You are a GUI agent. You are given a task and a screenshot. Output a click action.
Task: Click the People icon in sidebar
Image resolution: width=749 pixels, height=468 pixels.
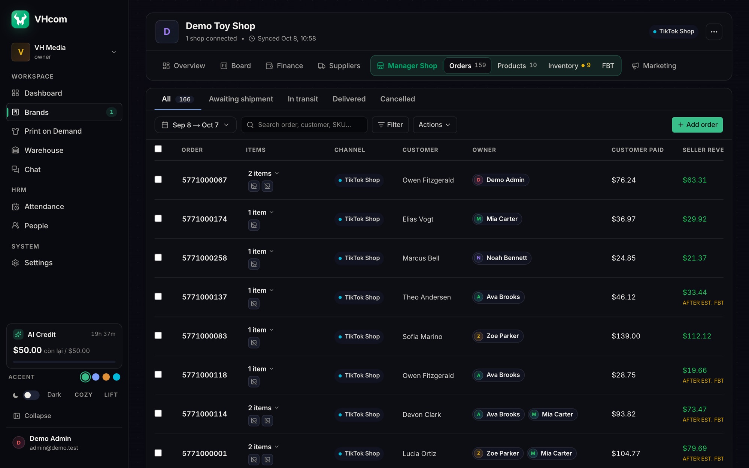tap(15, 225)
